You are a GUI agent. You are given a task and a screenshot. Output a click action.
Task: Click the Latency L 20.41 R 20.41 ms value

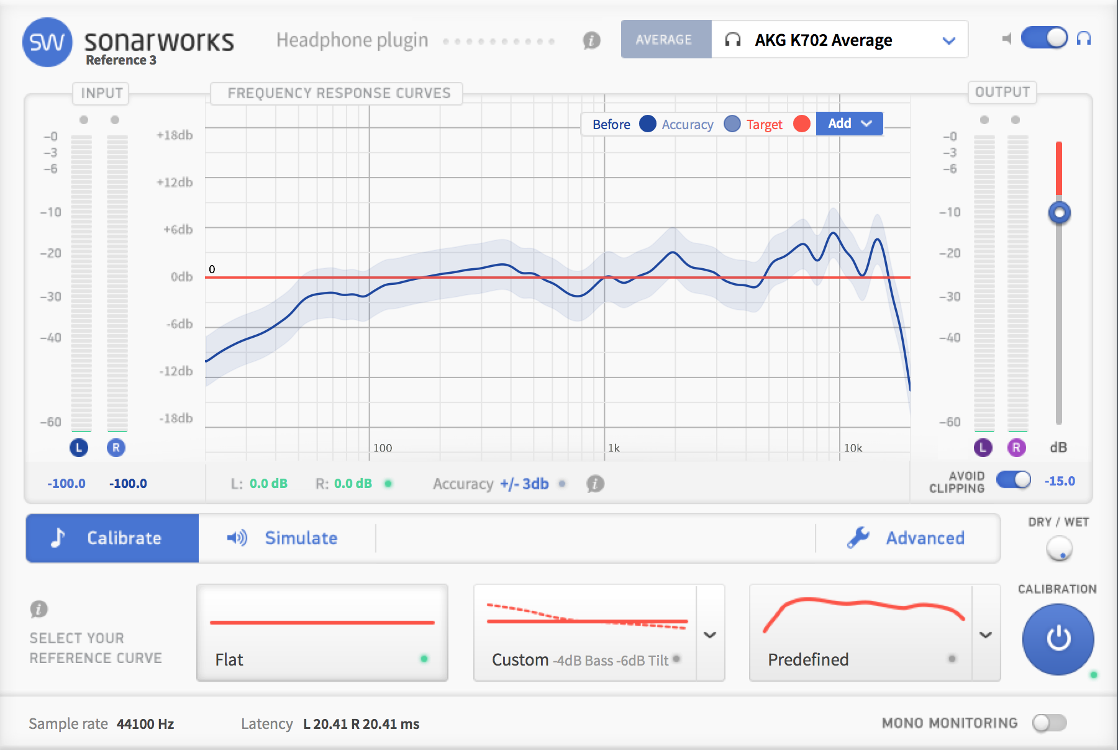pos(361,724)
